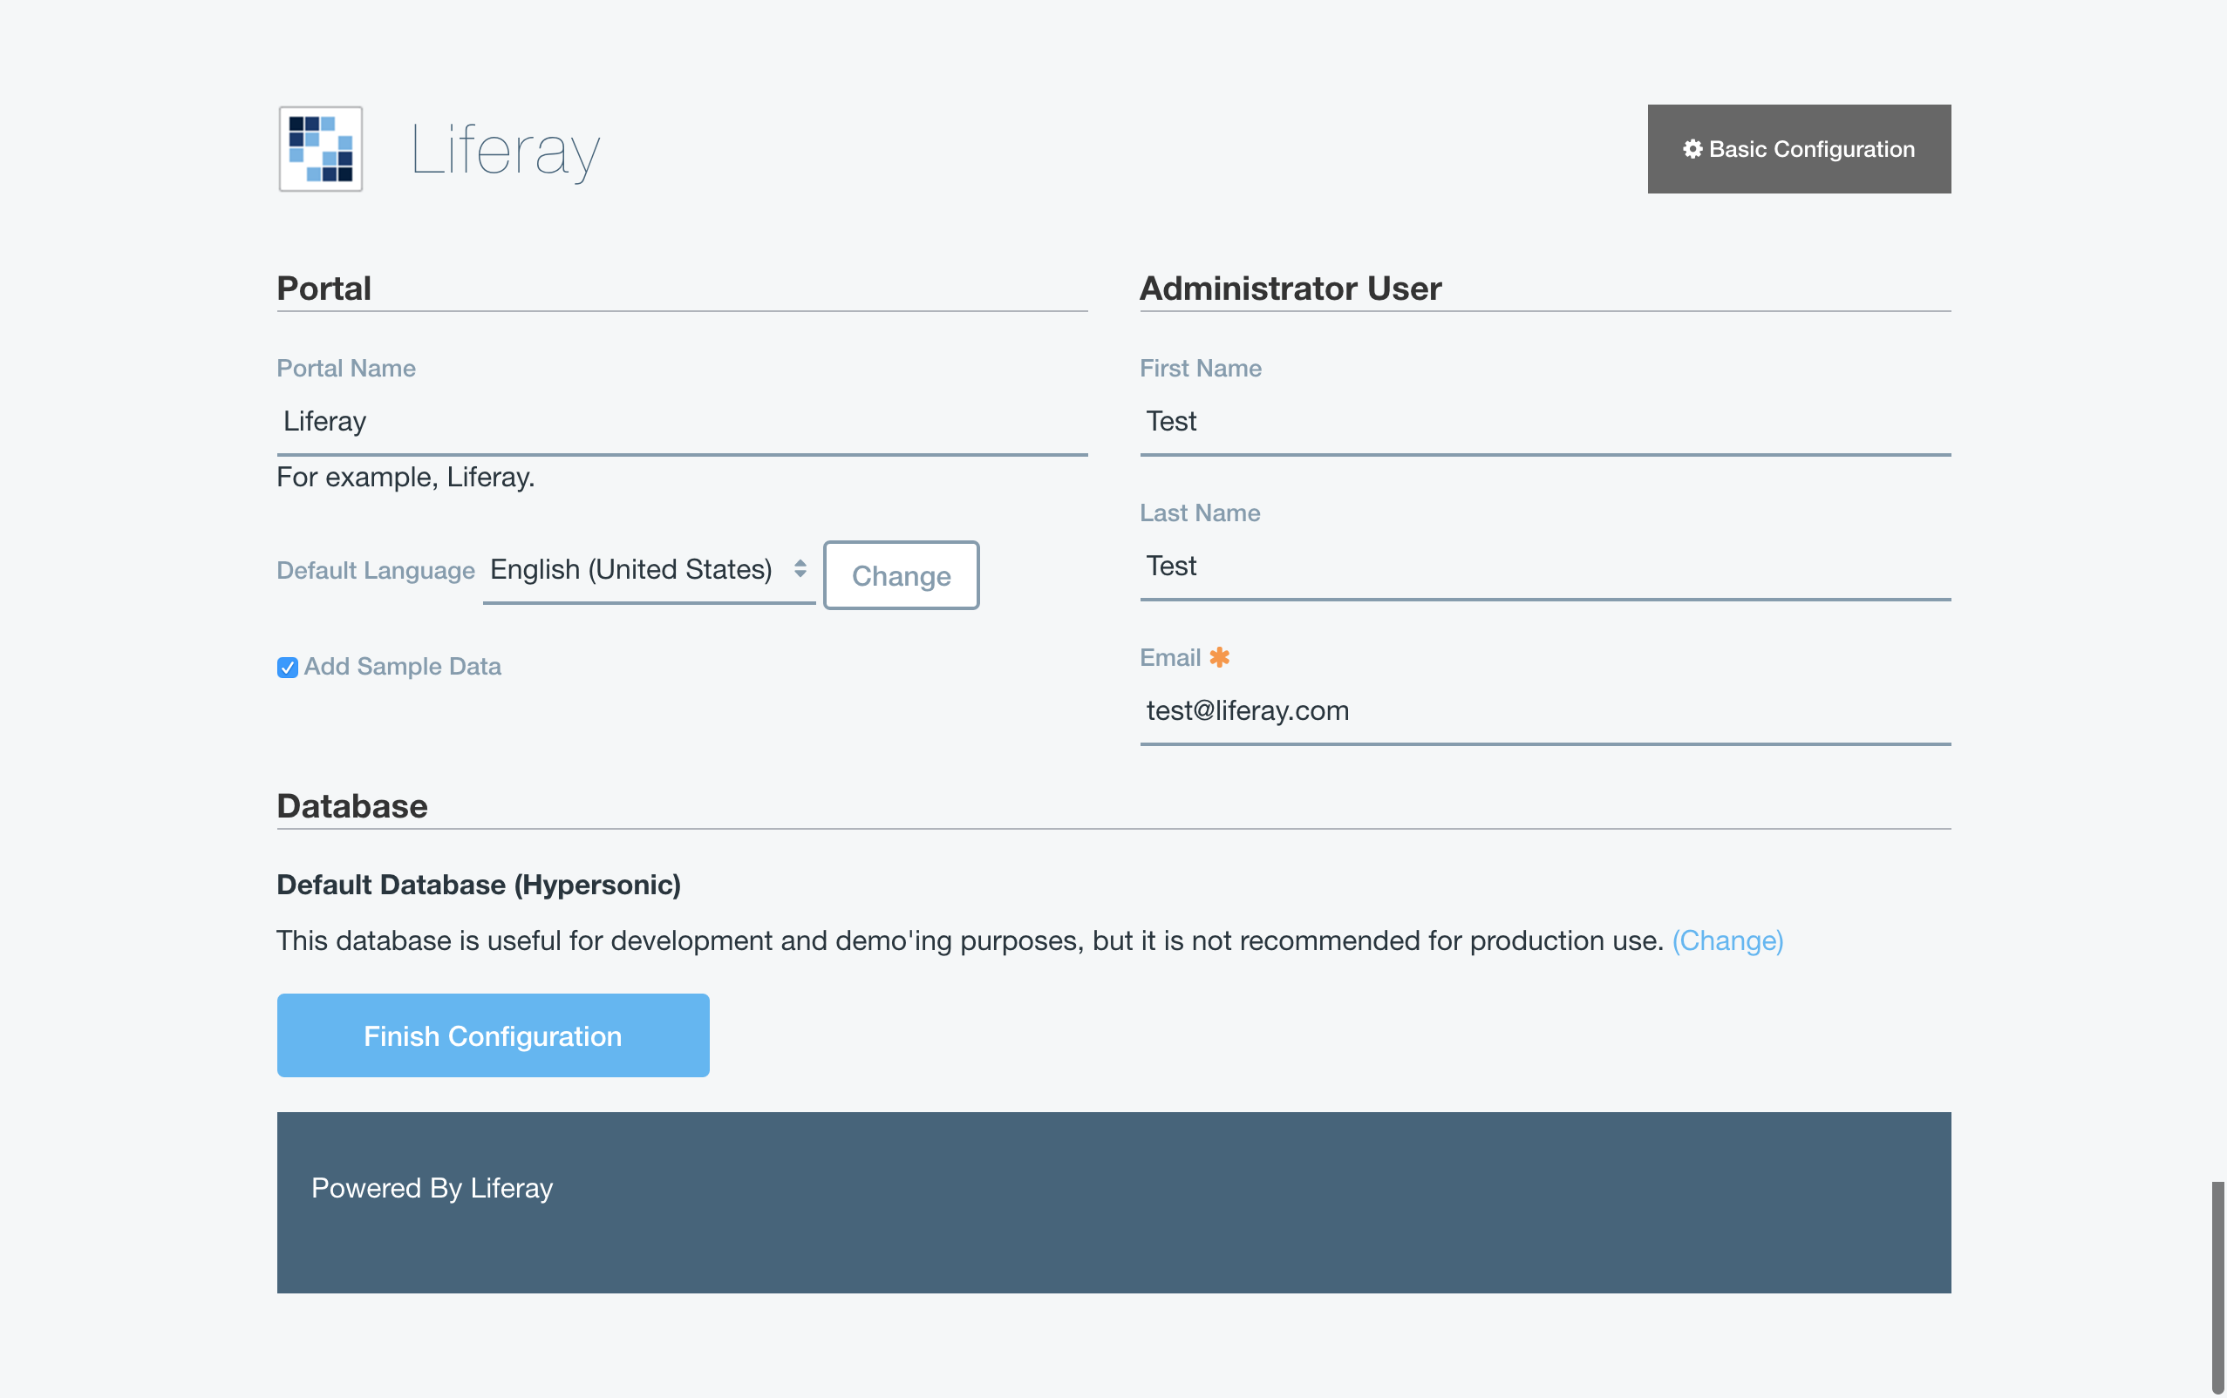
Task: Click the Change button beside Default Language
Action: tap(902, 575)
